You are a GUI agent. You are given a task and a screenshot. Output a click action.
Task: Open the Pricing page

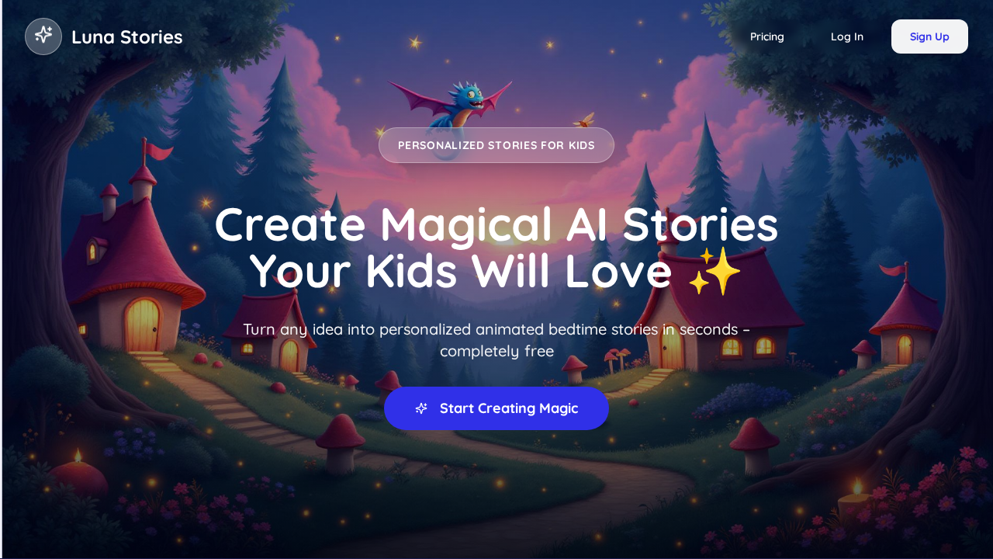coord(767,36)
